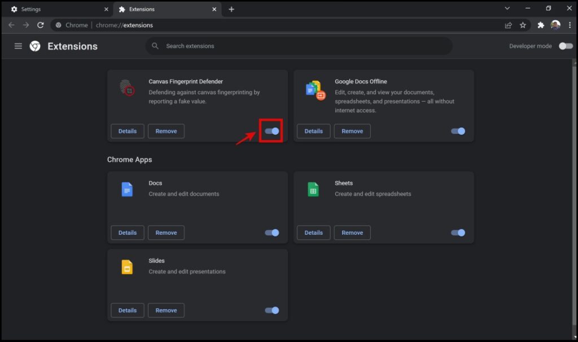The width and height of the screenshot is (578, 342).
Task: Click the Docs app icon
Action: pyautogui.click(x=127, y=190)
